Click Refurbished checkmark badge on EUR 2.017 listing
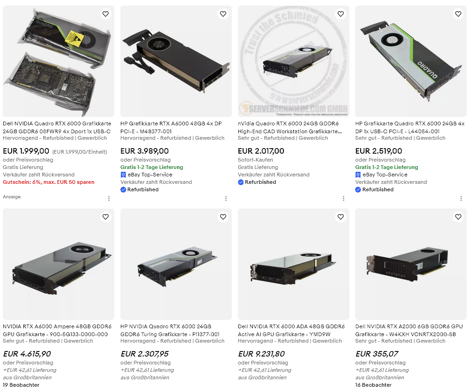Viewport: 474px width, 390px height. point(241,182)
